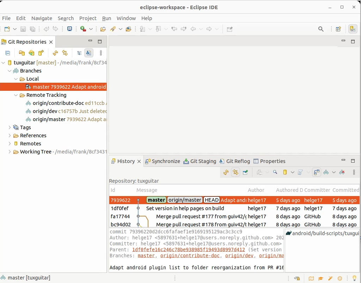The width and height of the screenshot is (361, 283).
Task: Expand the Remotes node
Action: click(9, 143)
